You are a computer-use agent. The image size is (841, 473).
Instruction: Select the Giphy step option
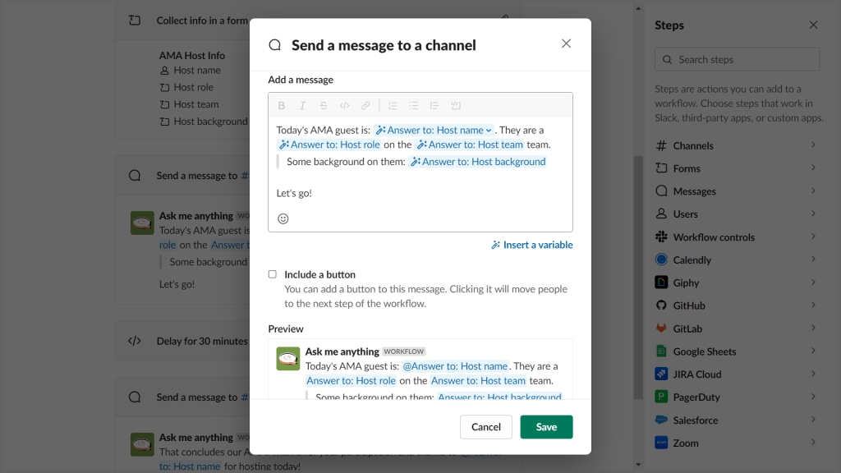(x=737, y=282)
